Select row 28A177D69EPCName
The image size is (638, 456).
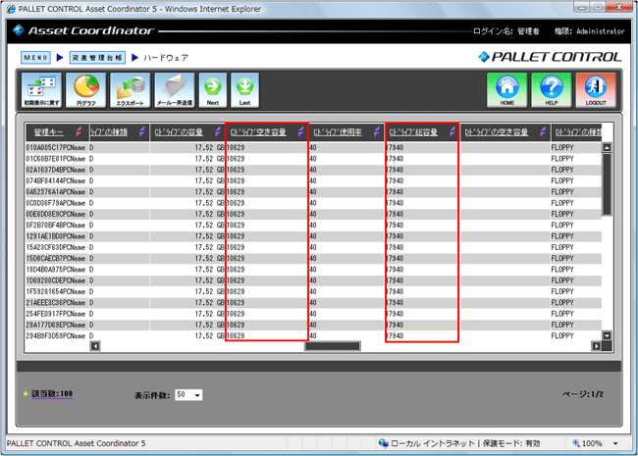(x=313, y=325)
